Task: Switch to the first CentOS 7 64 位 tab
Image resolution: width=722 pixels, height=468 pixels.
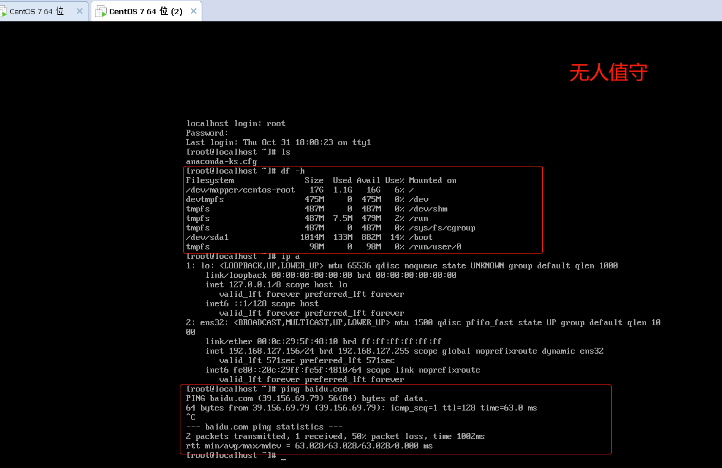Action: tap(36, 11)
